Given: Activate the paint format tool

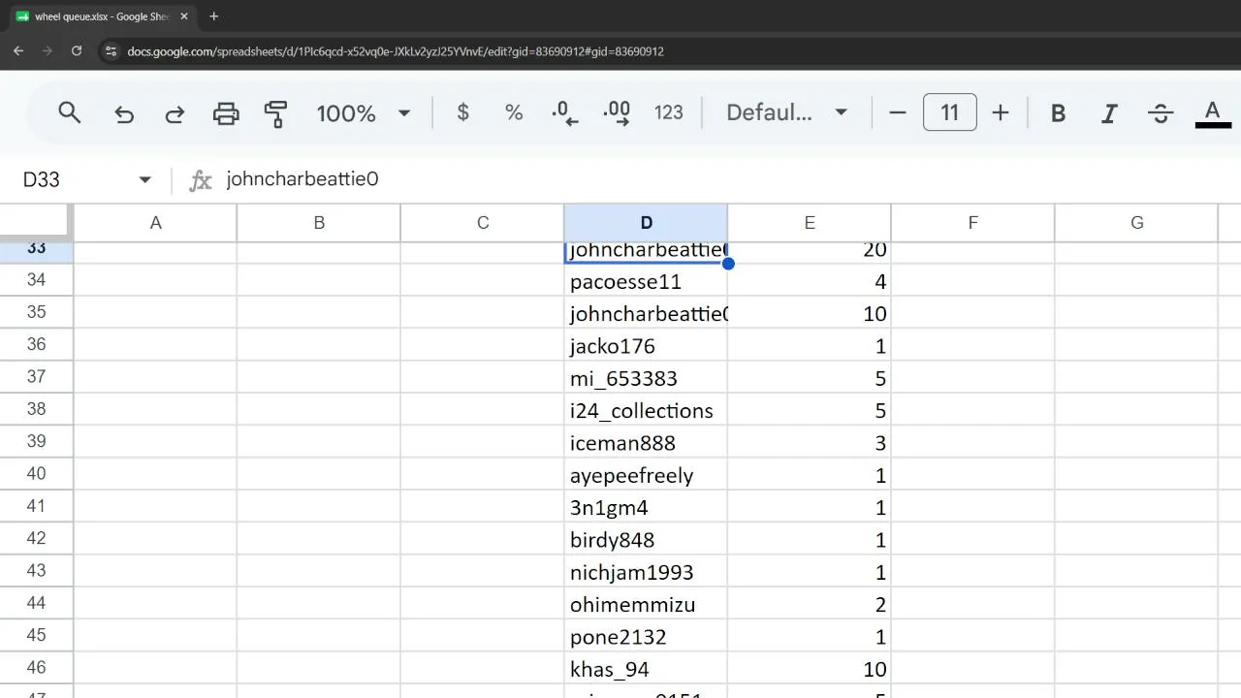Looking at the screenshot, I should pyautogui.click(x=275, y=113).
